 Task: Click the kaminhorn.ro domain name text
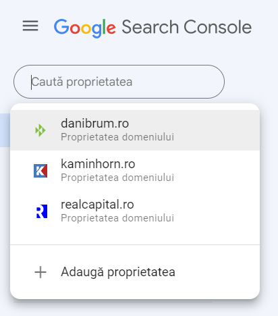(98, 164)
